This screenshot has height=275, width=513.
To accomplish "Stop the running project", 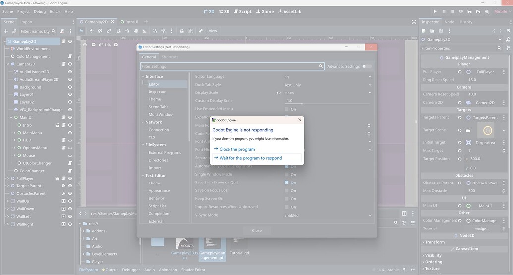I will click(453, 11).
